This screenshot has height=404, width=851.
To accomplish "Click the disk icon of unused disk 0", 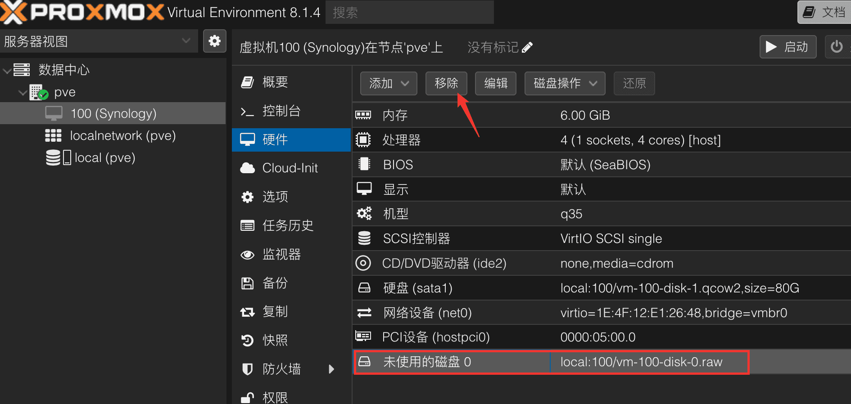I will [364, 361].
